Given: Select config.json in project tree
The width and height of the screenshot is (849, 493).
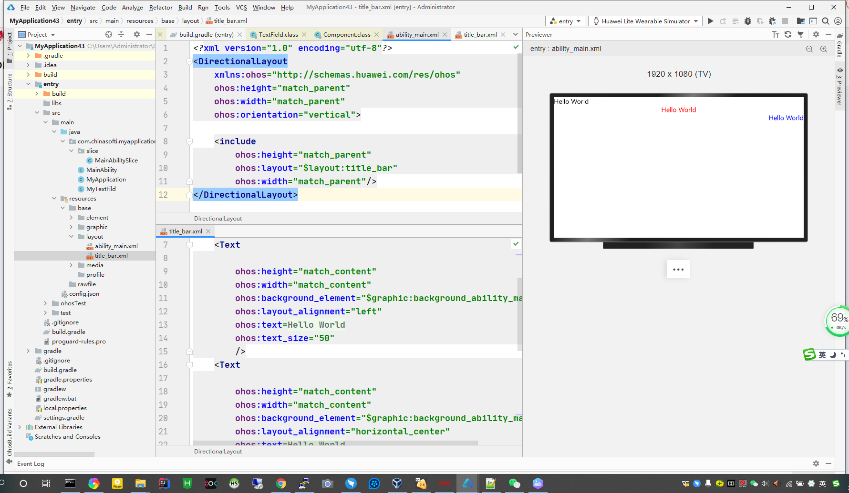Looking at the screenshot, I should pos(84,293).
